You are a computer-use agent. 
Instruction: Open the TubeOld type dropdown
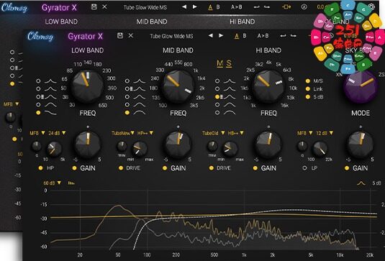(214, 133)
